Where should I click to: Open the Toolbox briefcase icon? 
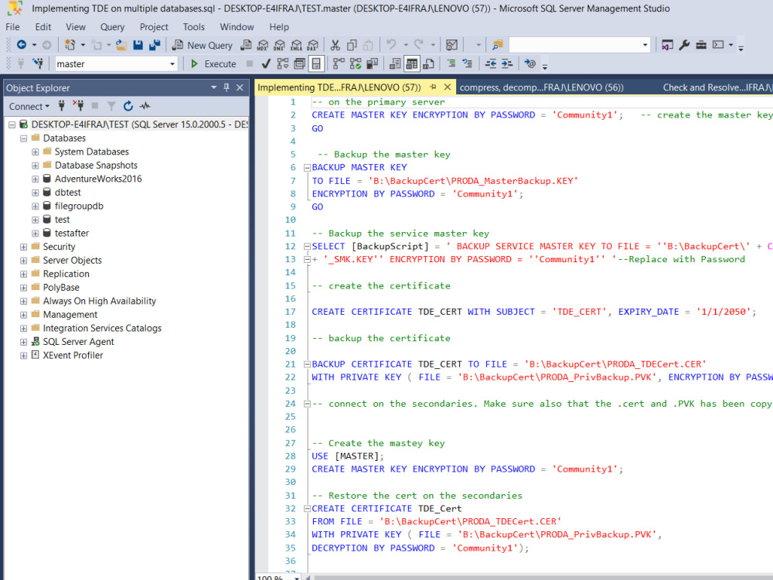(701, 45)
